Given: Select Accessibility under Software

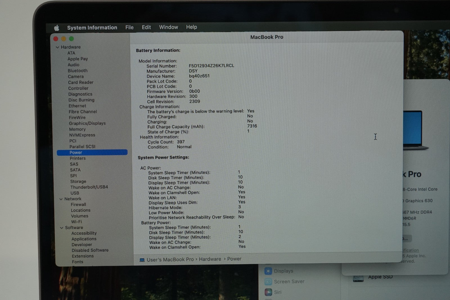Looking at the screenshot, I should (84, 233).
